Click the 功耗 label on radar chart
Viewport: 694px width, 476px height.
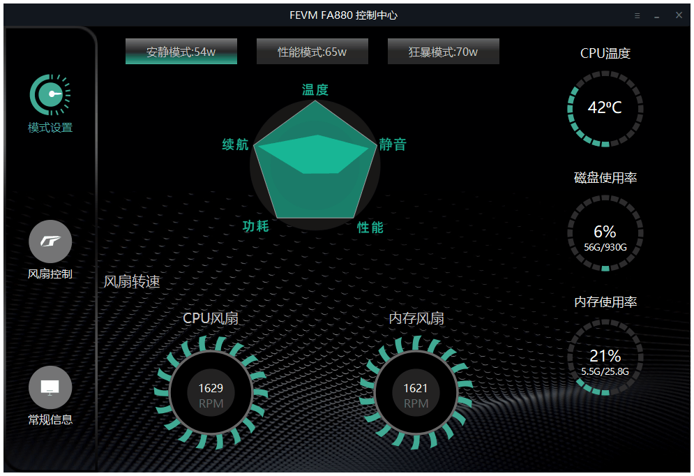pyautogui.click(x=255, y=226)
